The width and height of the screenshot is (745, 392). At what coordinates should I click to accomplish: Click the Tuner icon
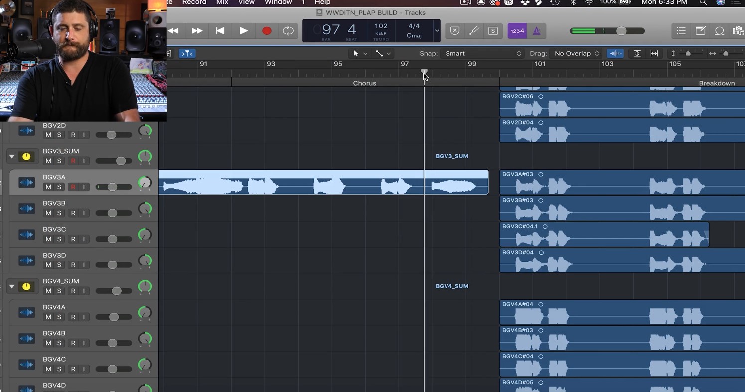(x=474, y=31)
